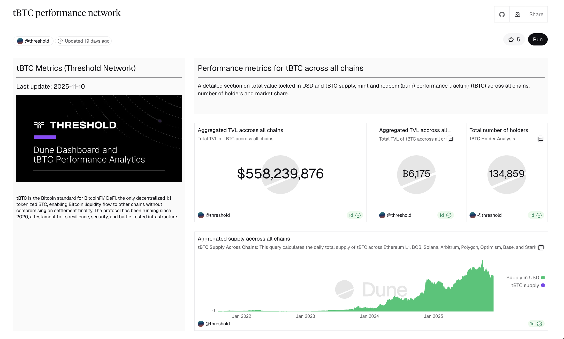Open the @threshold profile chip in the header
This screenshot has width=564, height=339.
point(33,41)
